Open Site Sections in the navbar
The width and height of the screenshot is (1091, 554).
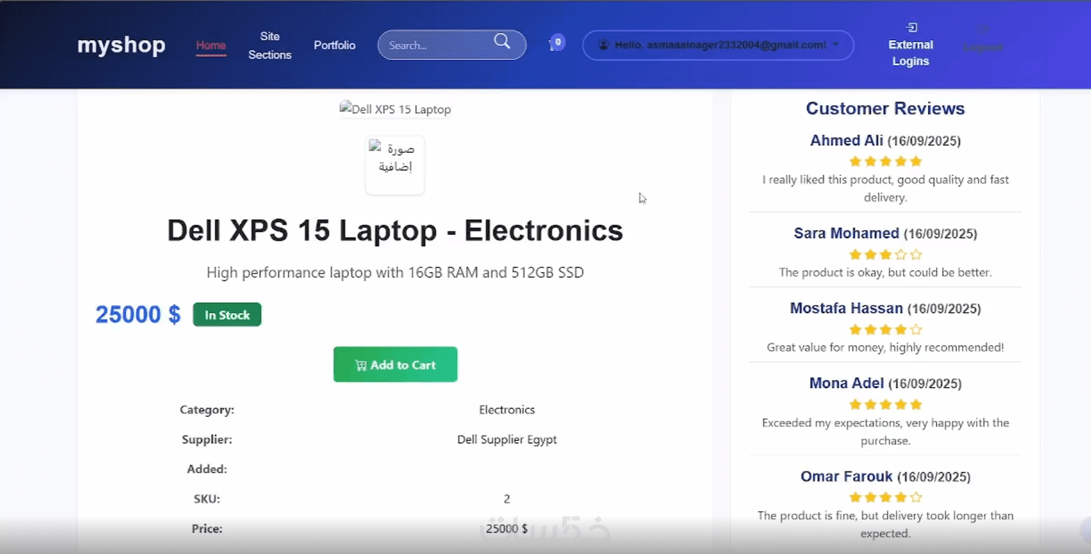[269, 45]
